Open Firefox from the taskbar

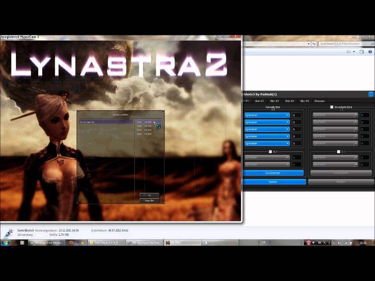71,242
